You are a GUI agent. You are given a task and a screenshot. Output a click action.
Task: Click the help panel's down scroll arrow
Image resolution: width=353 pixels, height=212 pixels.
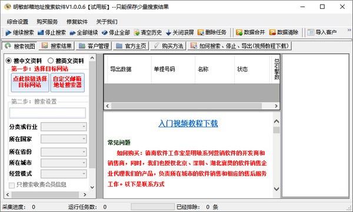point(277,189)
